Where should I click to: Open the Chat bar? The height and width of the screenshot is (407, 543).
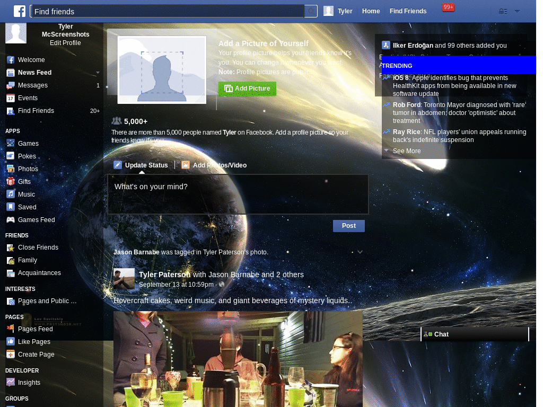tap(475, 334)
